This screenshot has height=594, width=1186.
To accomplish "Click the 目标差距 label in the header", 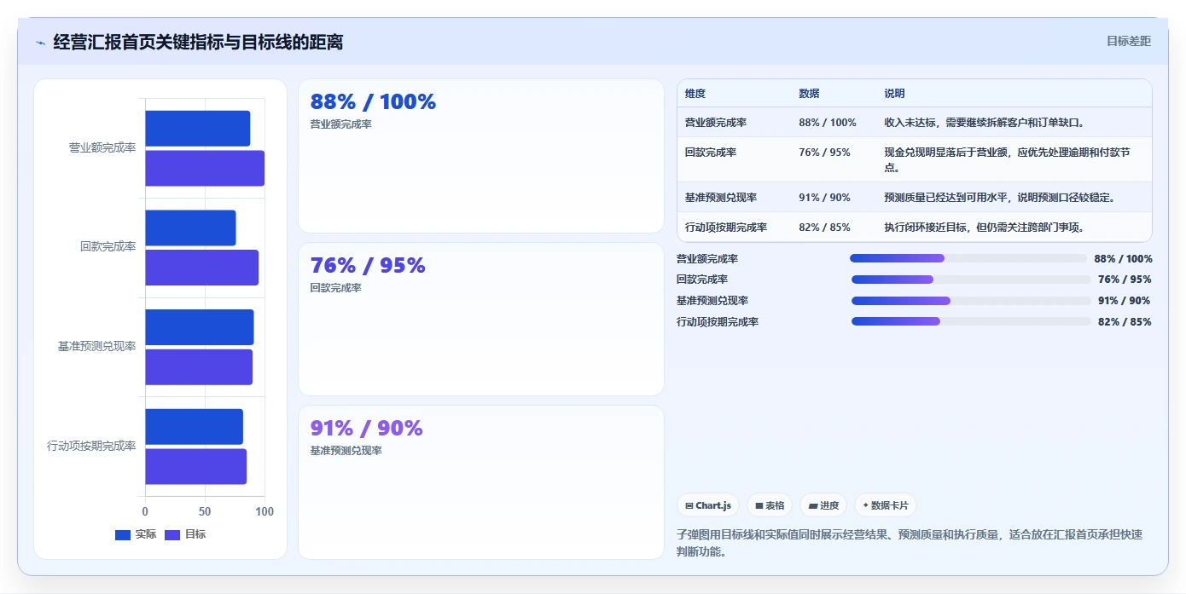I will [x=1128, y=41].
